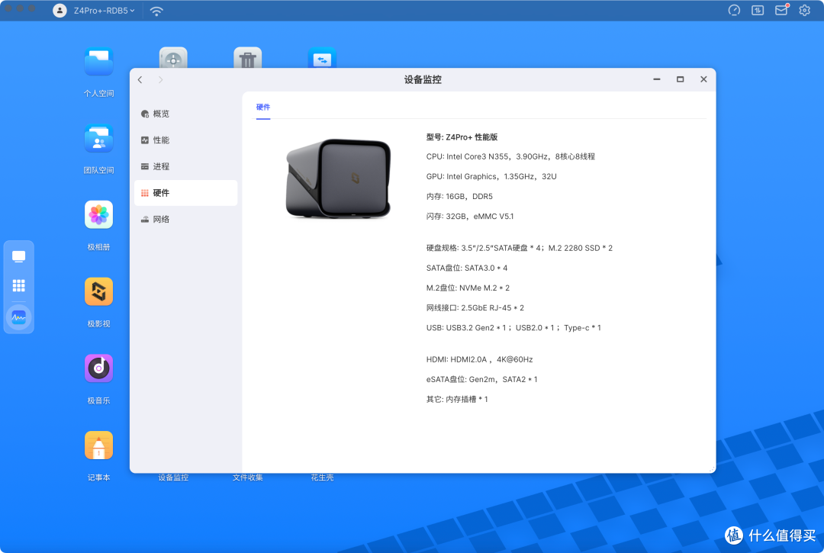
Task: Open the settings gear in top bar
Action: 805,11
